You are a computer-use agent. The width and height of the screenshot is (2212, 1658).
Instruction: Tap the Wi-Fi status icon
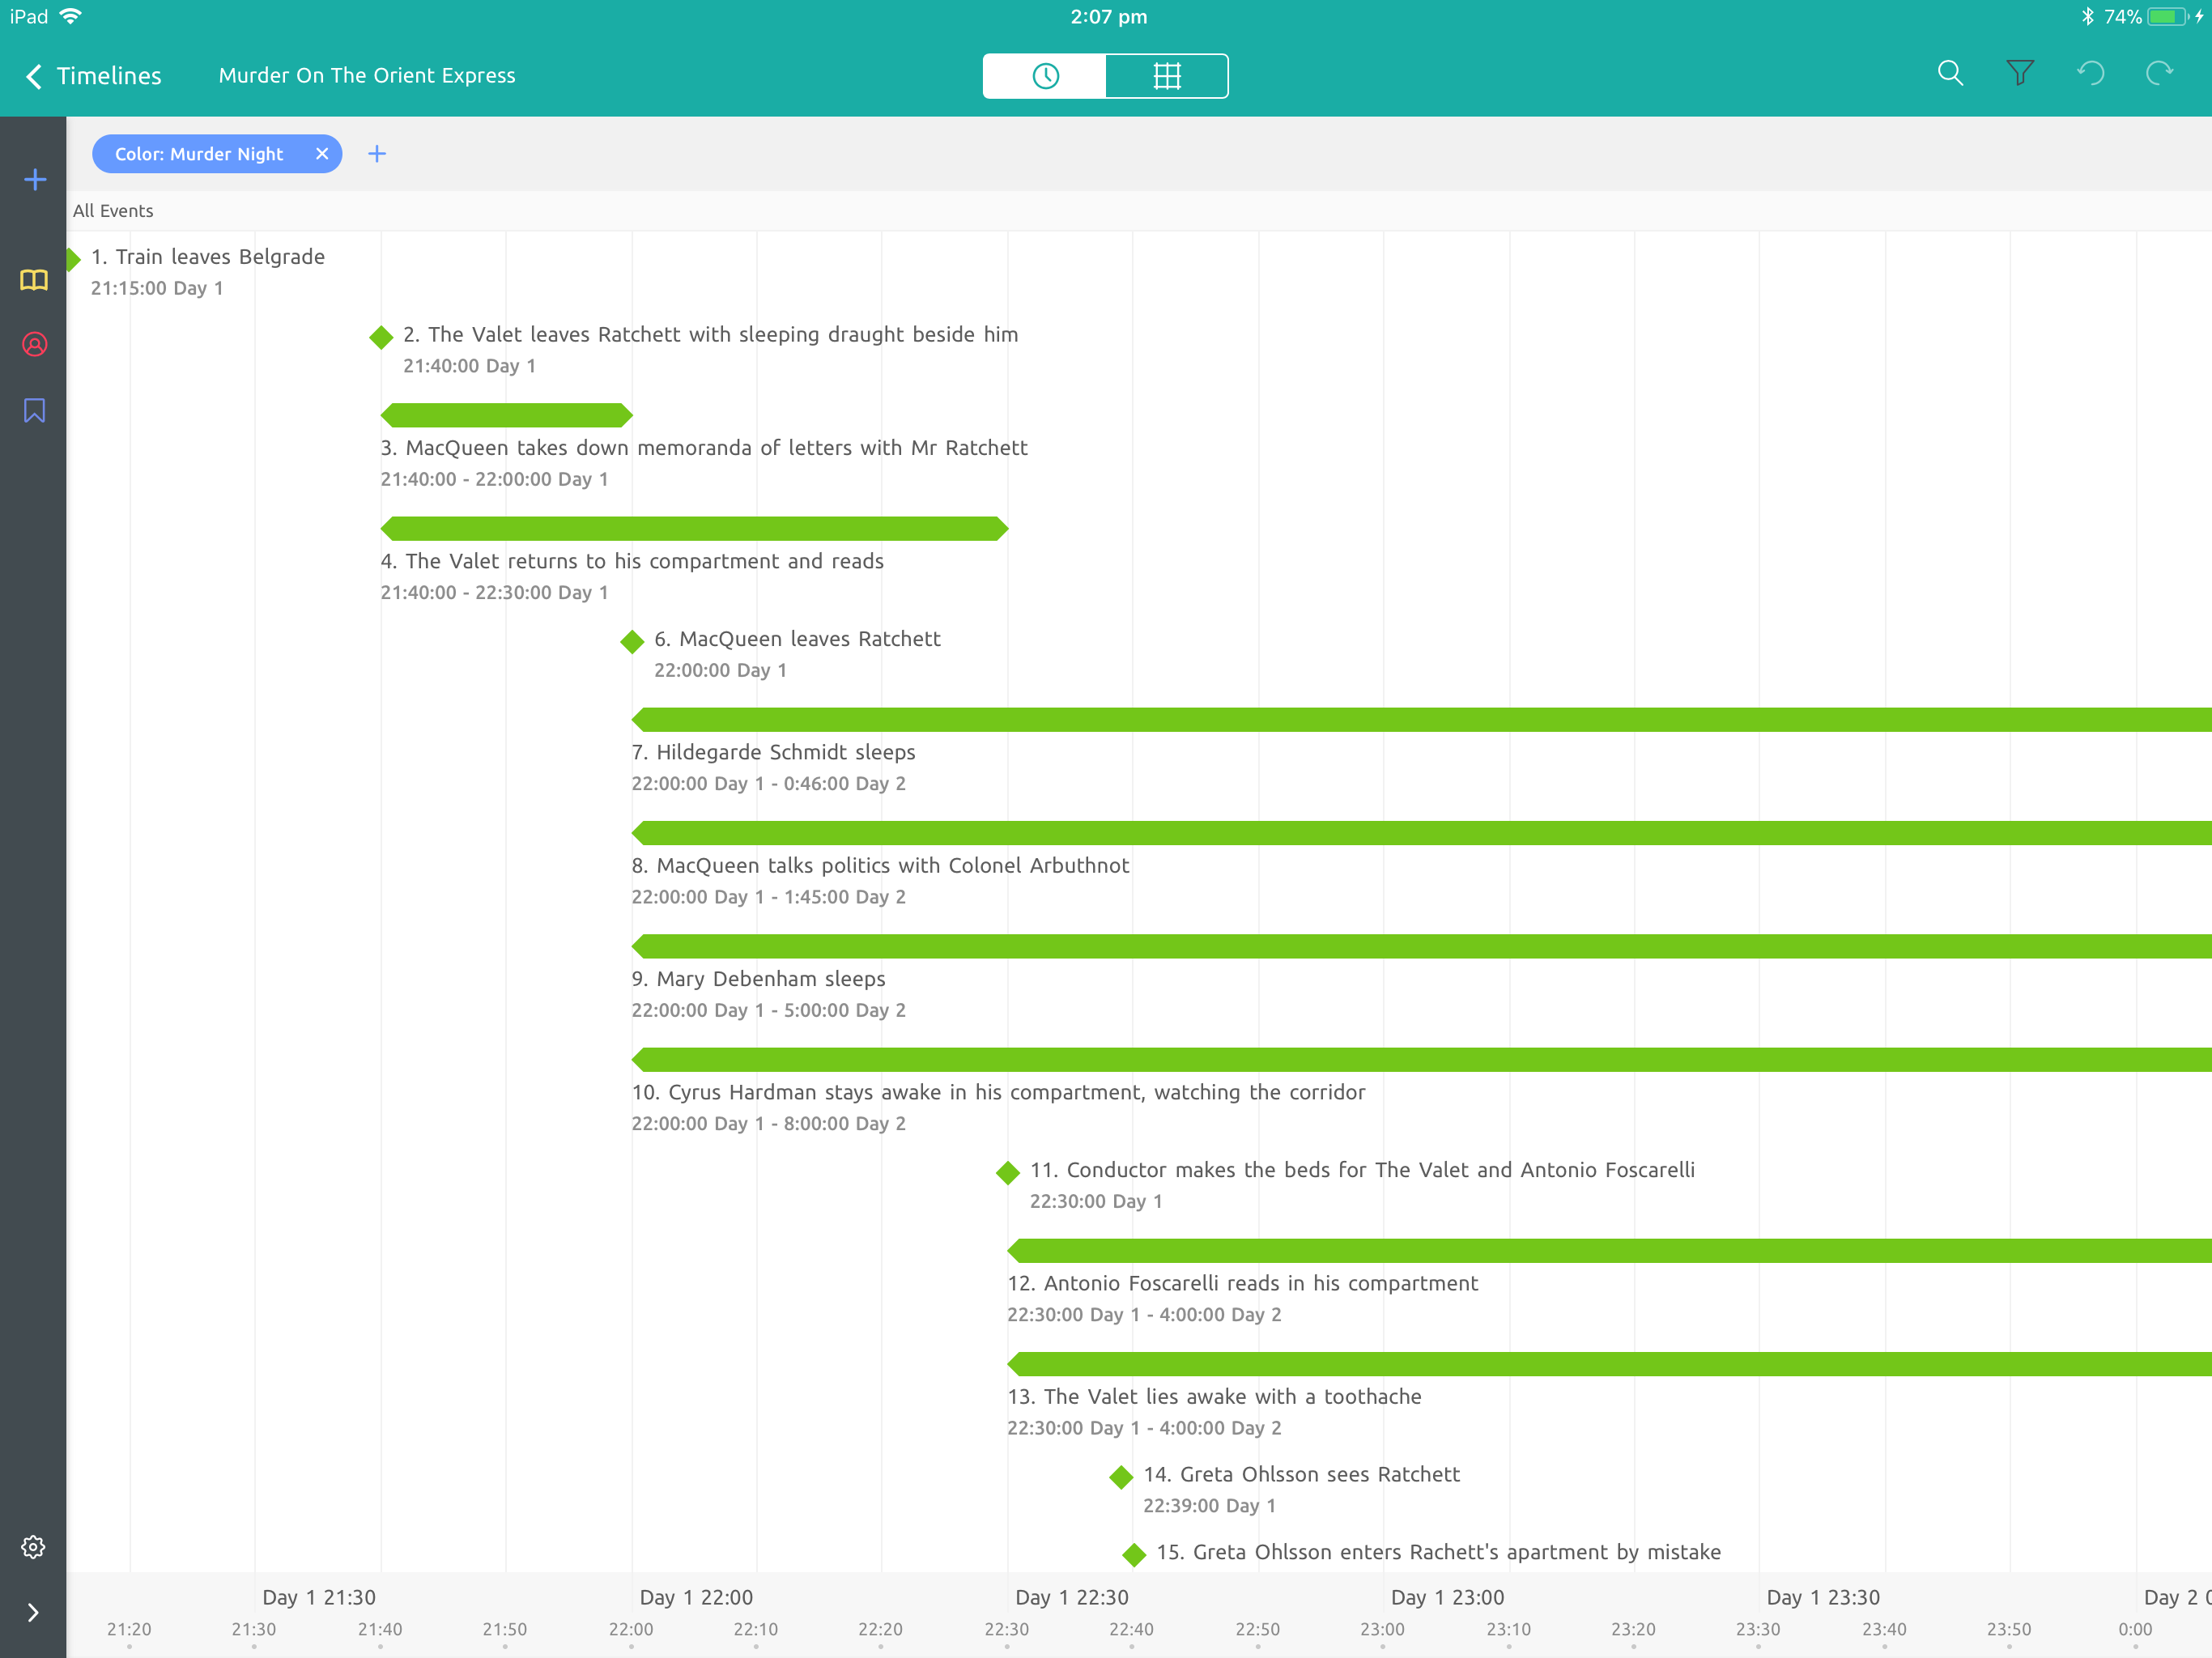tap(70, 16)
